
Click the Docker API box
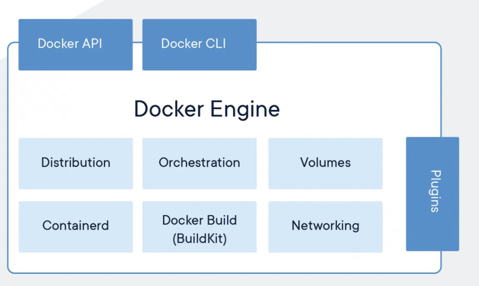pyautogui.click(x=76, y=45)
